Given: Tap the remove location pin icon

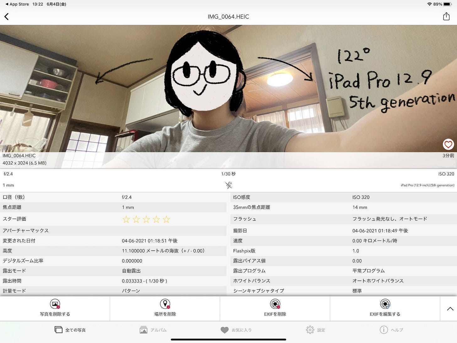Looking at the screenshot, I should click(x=165, y=304).
